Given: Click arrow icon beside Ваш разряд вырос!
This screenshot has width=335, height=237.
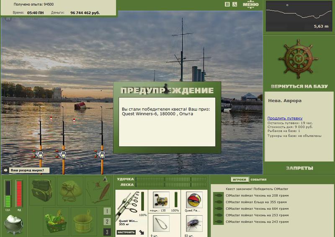Looking at the screenshot, I should (5, 170).
